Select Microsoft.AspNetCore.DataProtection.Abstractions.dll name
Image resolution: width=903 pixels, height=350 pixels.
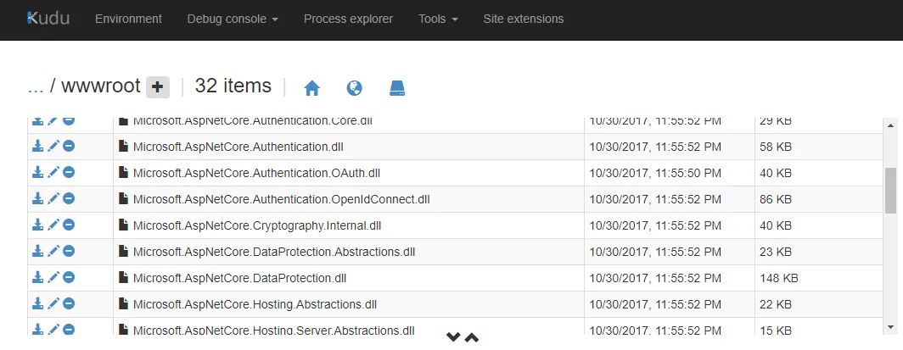273,252
